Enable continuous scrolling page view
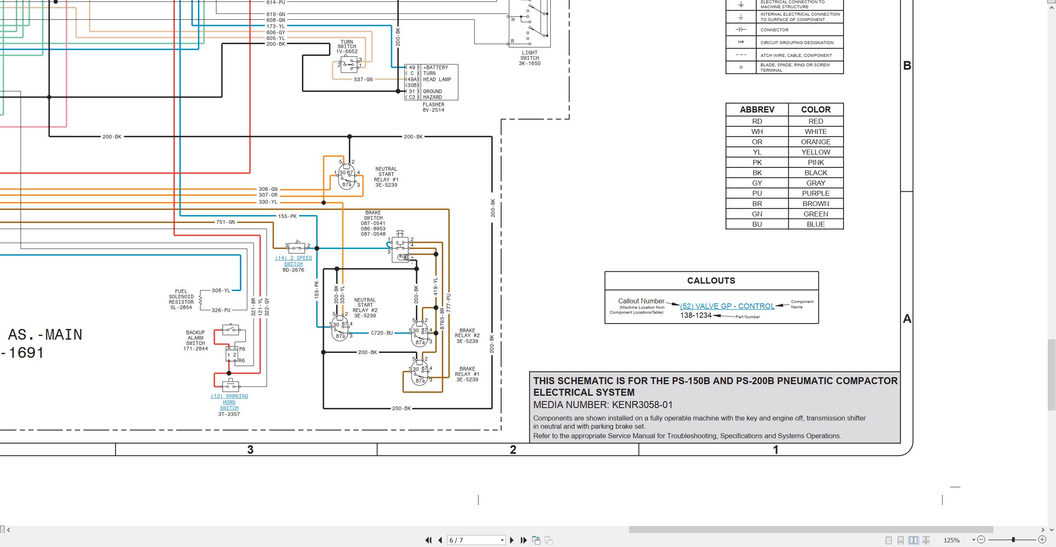 [x=901, y=540]
